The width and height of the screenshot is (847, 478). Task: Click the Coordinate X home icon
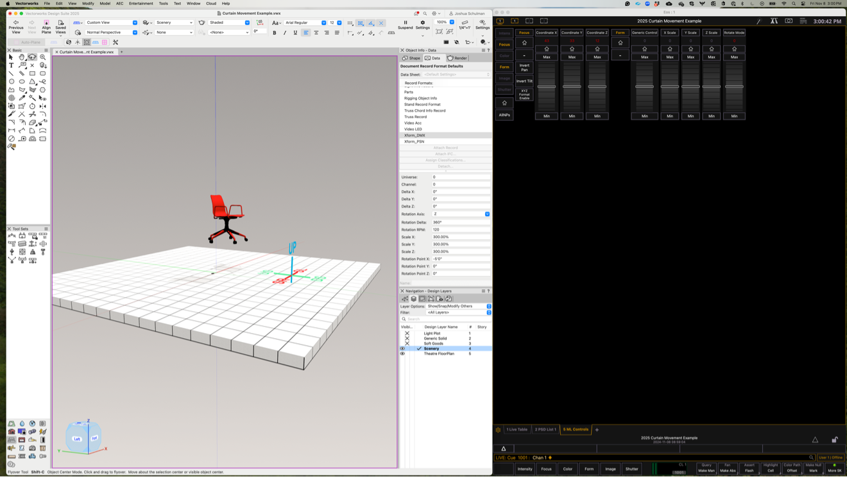coord(547,49)
